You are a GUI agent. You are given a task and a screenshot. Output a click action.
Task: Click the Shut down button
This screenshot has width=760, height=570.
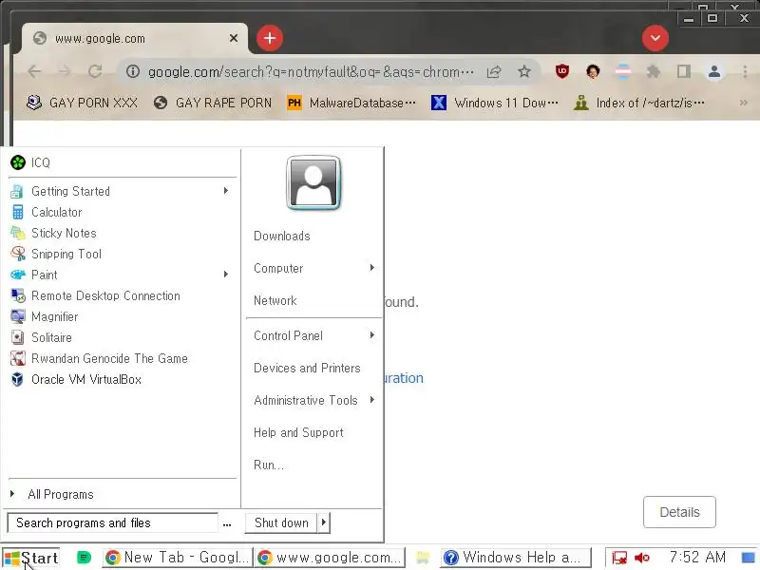coord(281,522)
